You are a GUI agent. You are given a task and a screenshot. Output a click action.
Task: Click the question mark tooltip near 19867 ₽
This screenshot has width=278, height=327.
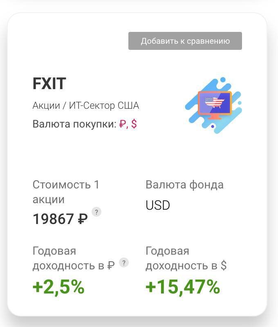96,212
